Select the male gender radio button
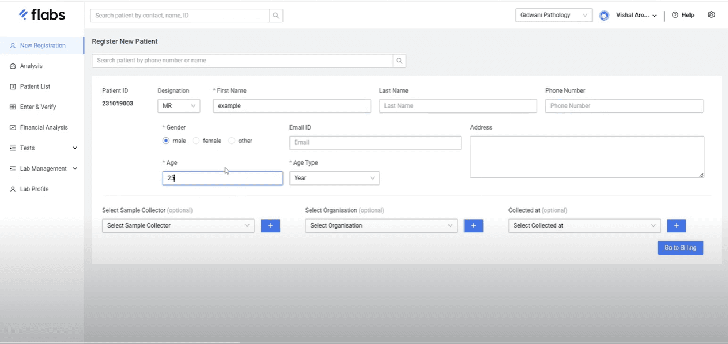This screenshot has height=344, width=728. [166, 141]
